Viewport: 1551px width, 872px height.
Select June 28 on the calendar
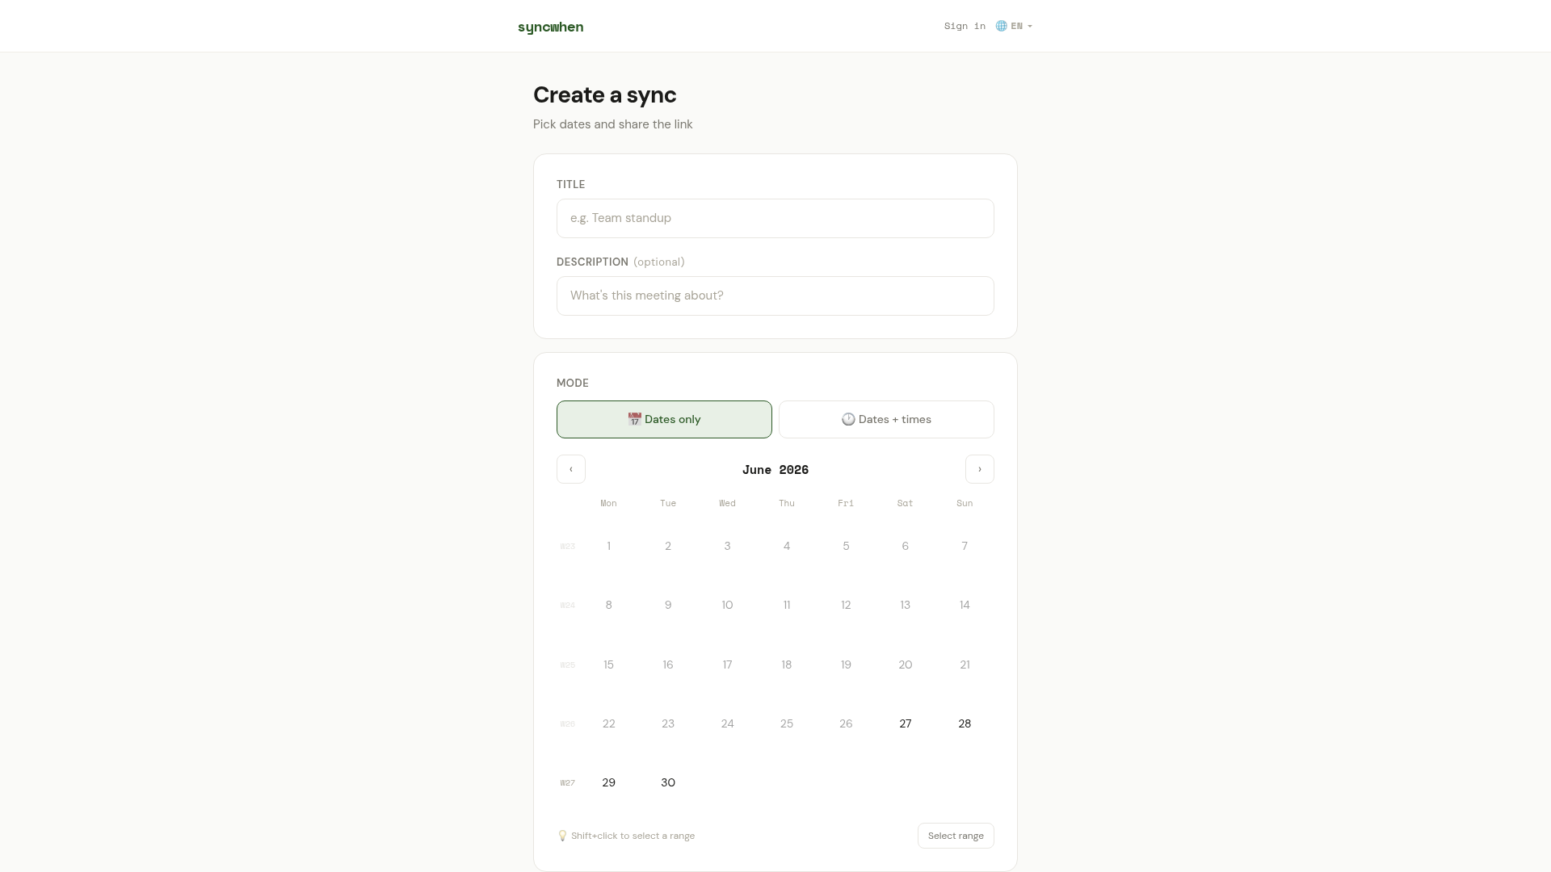pos(965,723)
